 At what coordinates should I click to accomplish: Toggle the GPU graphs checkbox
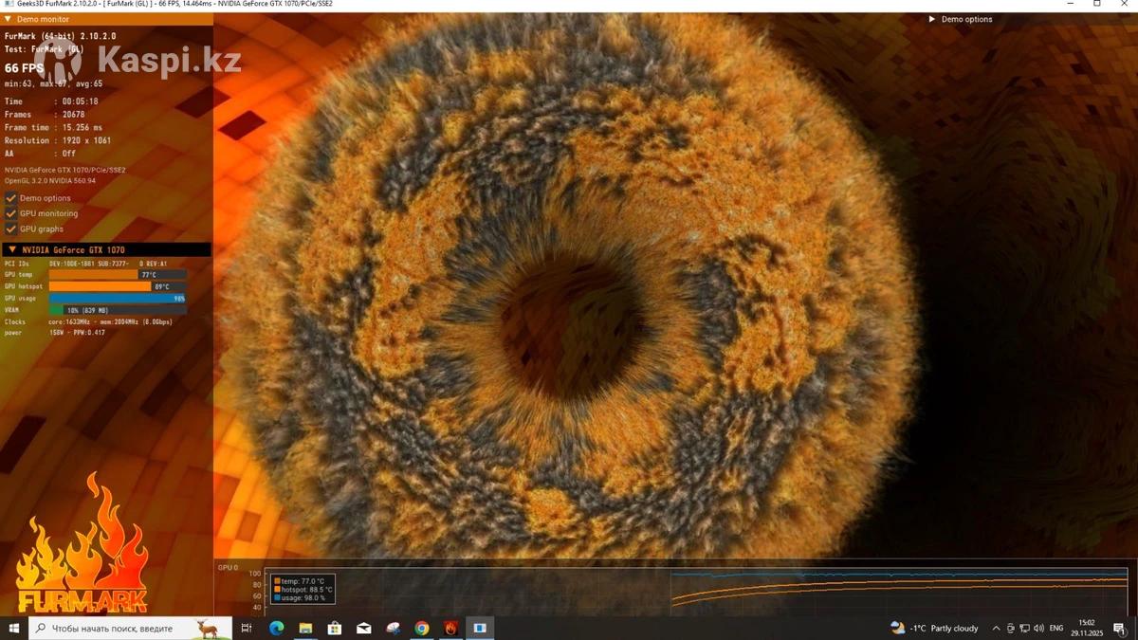pyautogui.click(x=11, y=229)
